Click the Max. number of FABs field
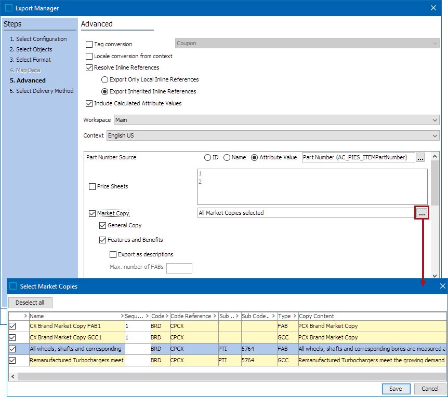Image resolution: width=448 pixels, height=397 pixels. (179, 268)
